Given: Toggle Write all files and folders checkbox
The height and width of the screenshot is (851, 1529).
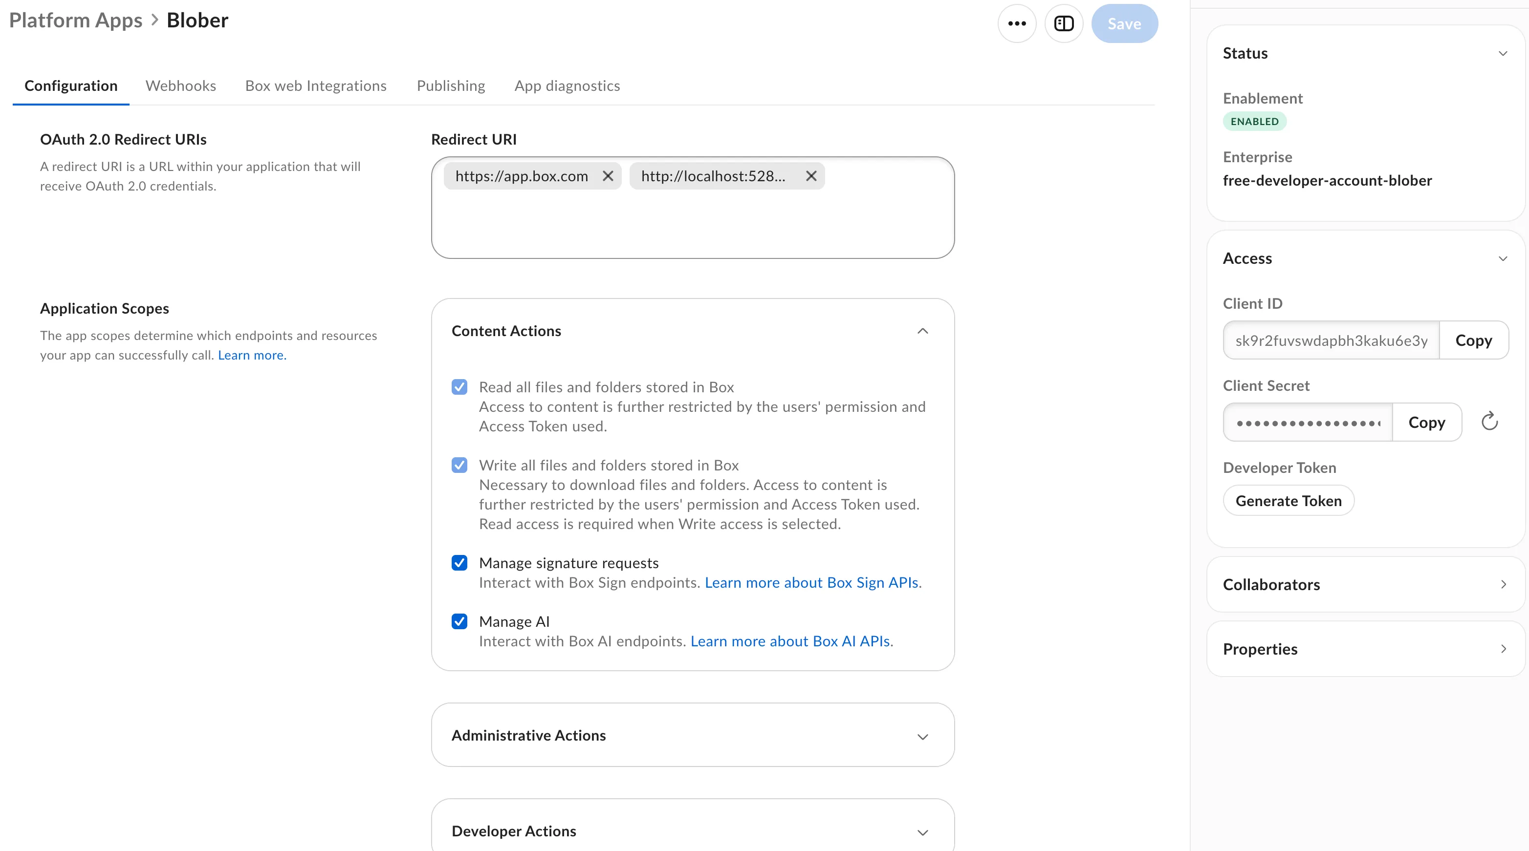Looking at the screenshot, I should click(x=459, y=465).
